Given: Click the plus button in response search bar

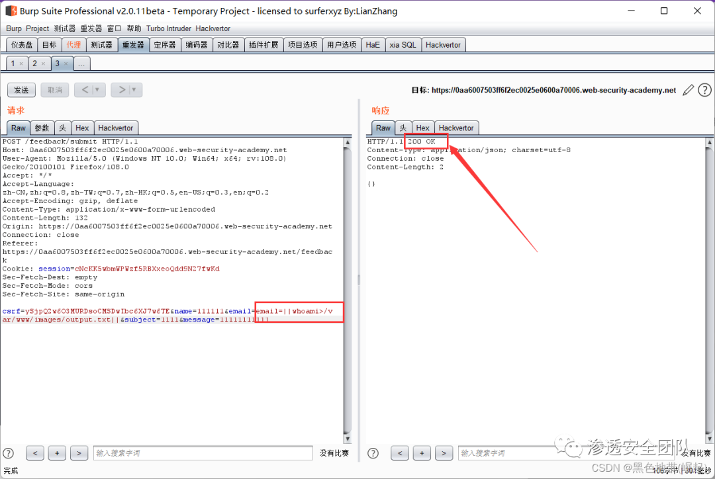Looking at the screenshot, I should (x=422, y=453).
